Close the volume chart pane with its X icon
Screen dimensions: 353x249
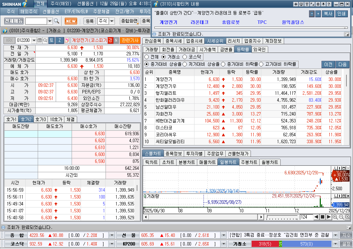tap(348, 196)
